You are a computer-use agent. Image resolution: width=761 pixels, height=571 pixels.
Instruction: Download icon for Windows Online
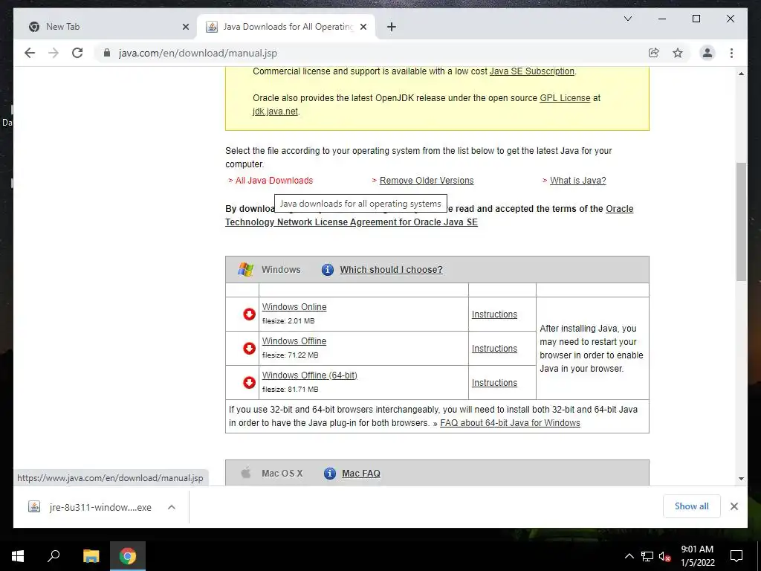point(249,314)
